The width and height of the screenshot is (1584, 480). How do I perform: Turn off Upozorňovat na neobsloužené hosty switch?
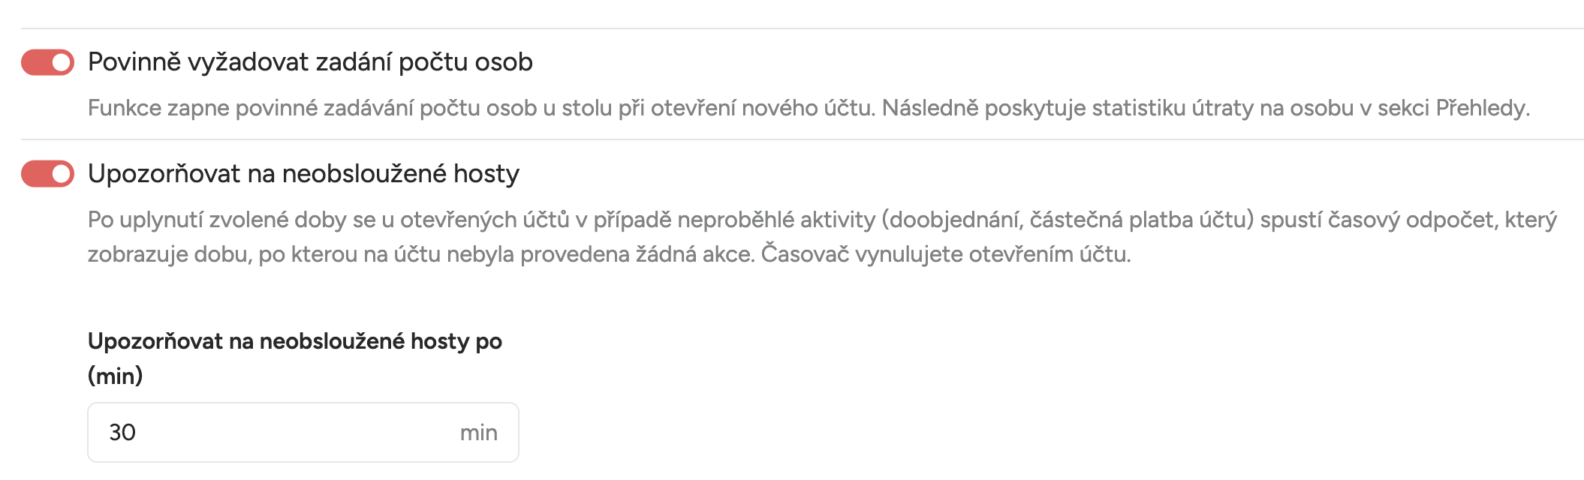[47, 174]
